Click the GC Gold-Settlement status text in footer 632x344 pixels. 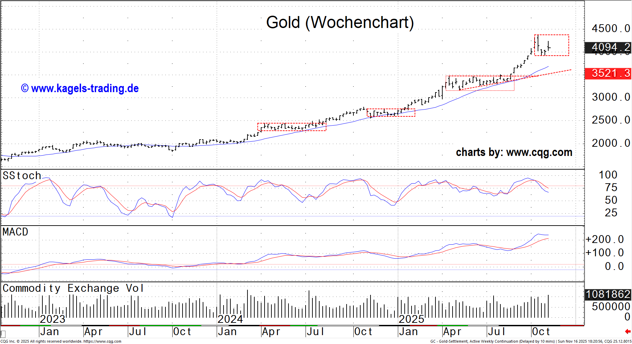pos(492,341)
